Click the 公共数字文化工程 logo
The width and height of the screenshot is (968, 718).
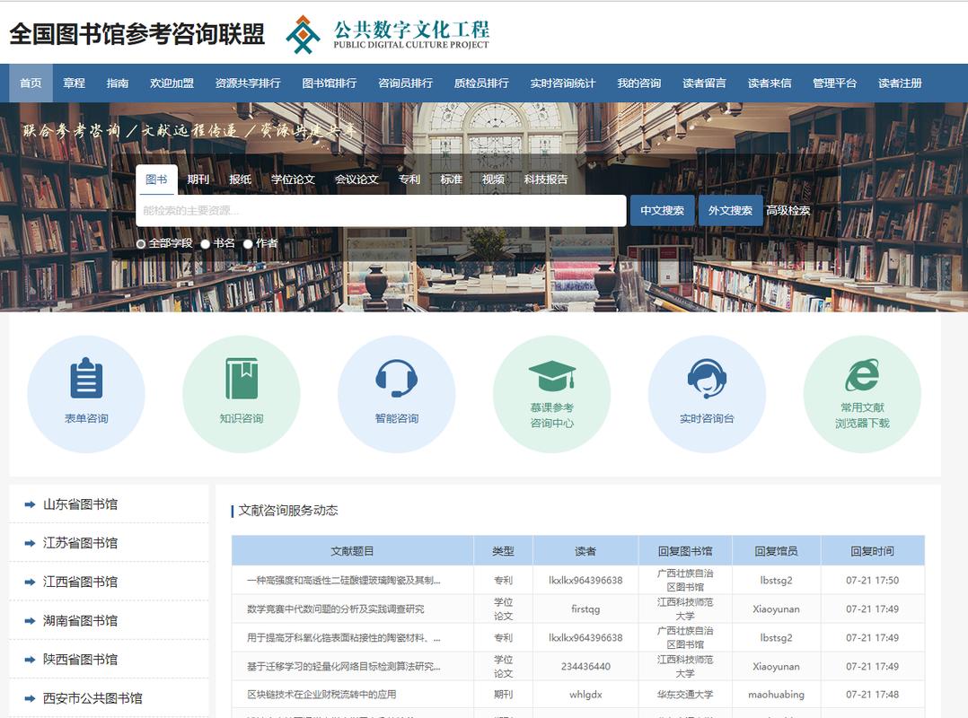pyautogui.click(x=388, y=34)
